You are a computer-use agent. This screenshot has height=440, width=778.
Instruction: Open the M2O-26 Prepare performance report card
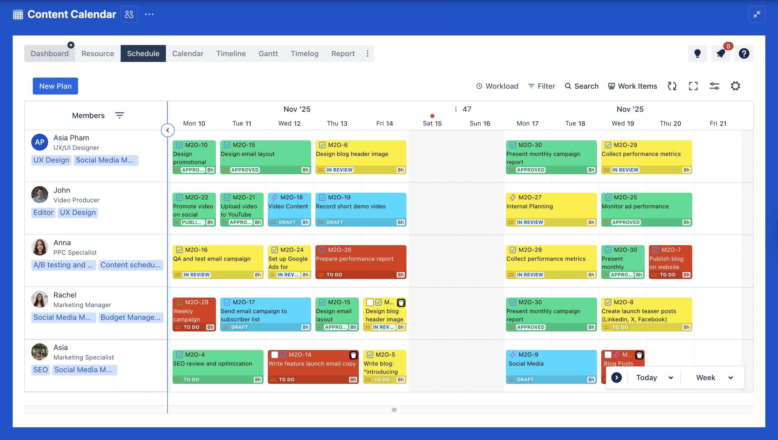(361, 262)
